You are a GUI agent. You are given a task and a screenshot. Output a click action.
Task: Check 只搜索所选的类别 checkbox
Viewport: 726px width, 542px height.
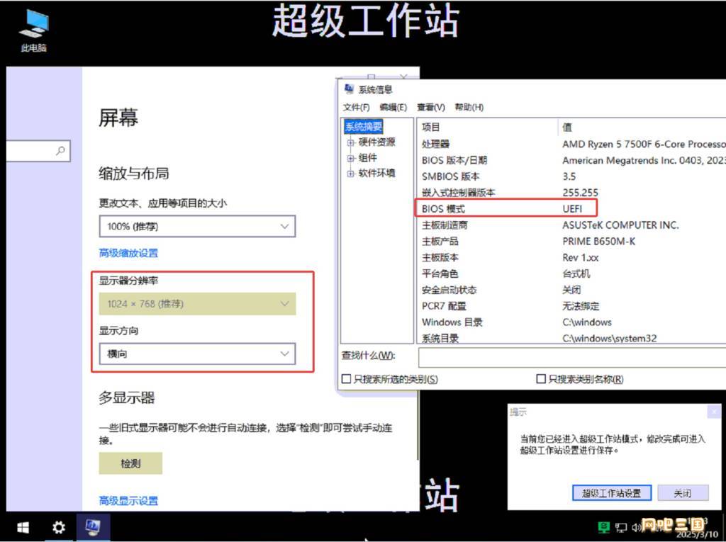click(346, 378)
